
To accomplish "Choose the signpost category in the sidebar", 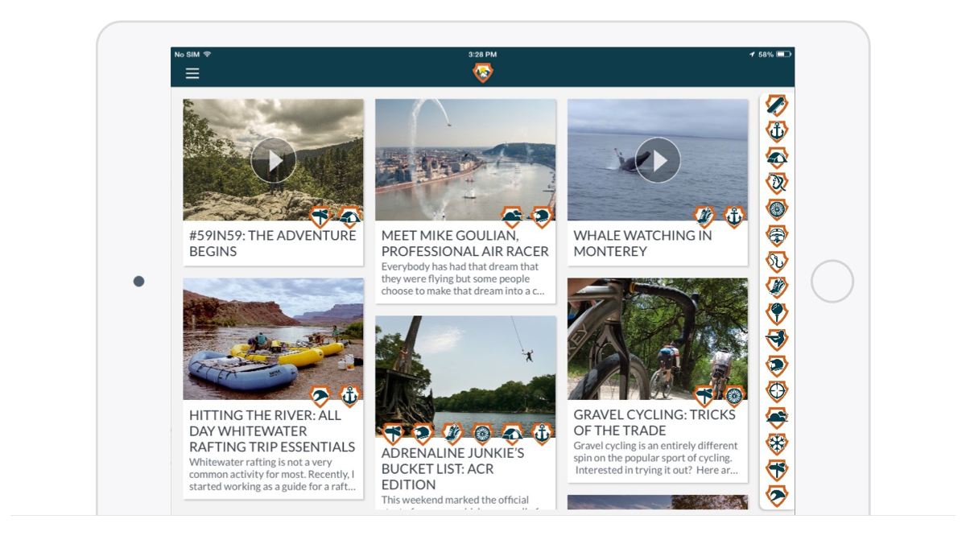I will [777, 469].
